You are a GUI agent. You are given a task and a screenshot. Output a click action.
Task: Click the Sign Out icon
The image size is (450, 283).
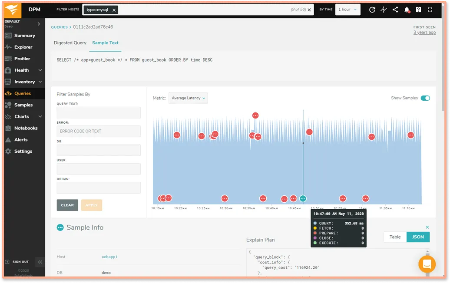tap(7, 262)
